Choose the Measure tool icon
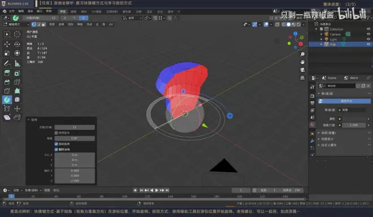The height and width of the screenshot is (217, 373). 17,63
